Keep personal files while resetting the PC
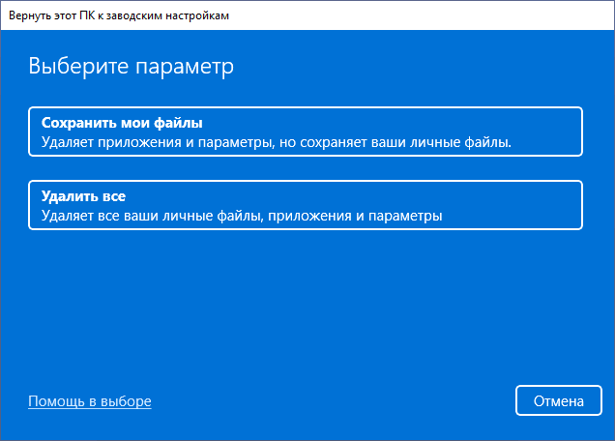Image resolution: width=615 pixels, height=441 pixels. [x=305, y=132]
